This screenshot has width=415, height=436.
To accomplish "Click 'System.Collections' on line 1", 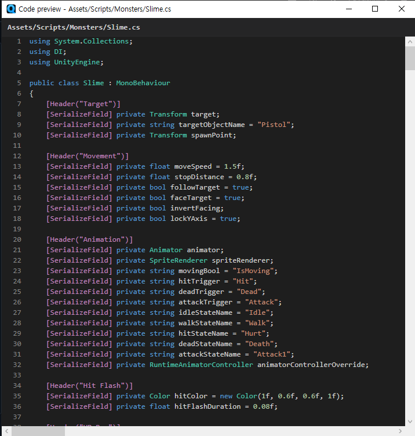I will coord(92,41).
